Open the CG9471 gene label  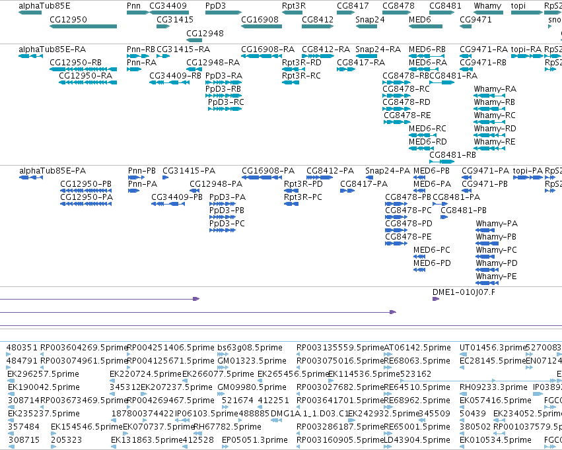pyautogui.click(x=475, y=20)
